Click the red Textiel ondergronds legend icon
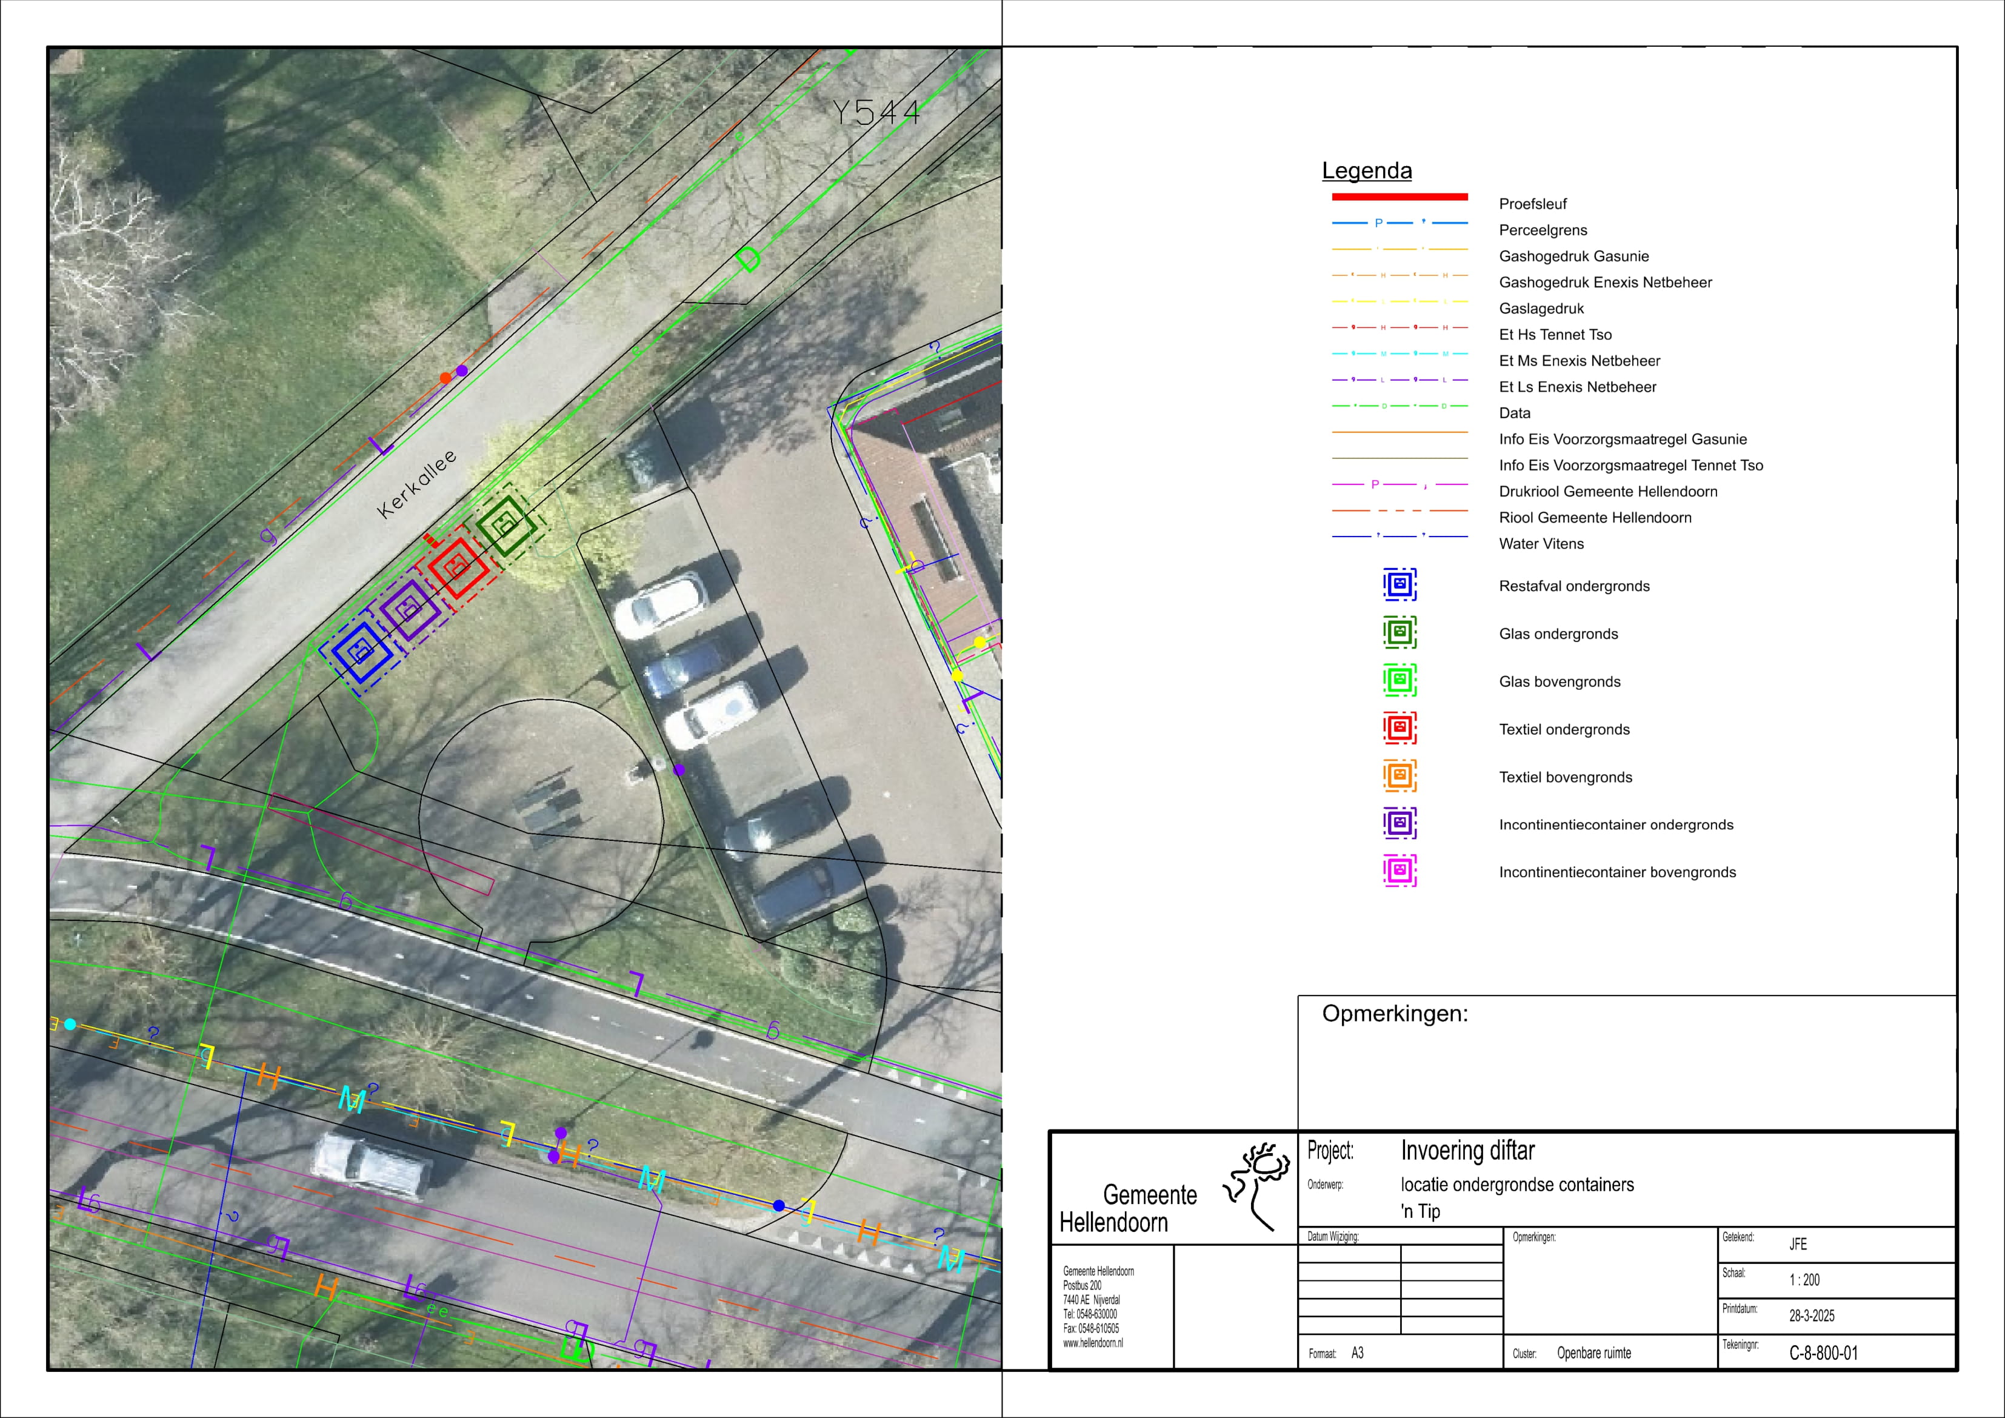 click(x=1399, y=727)
